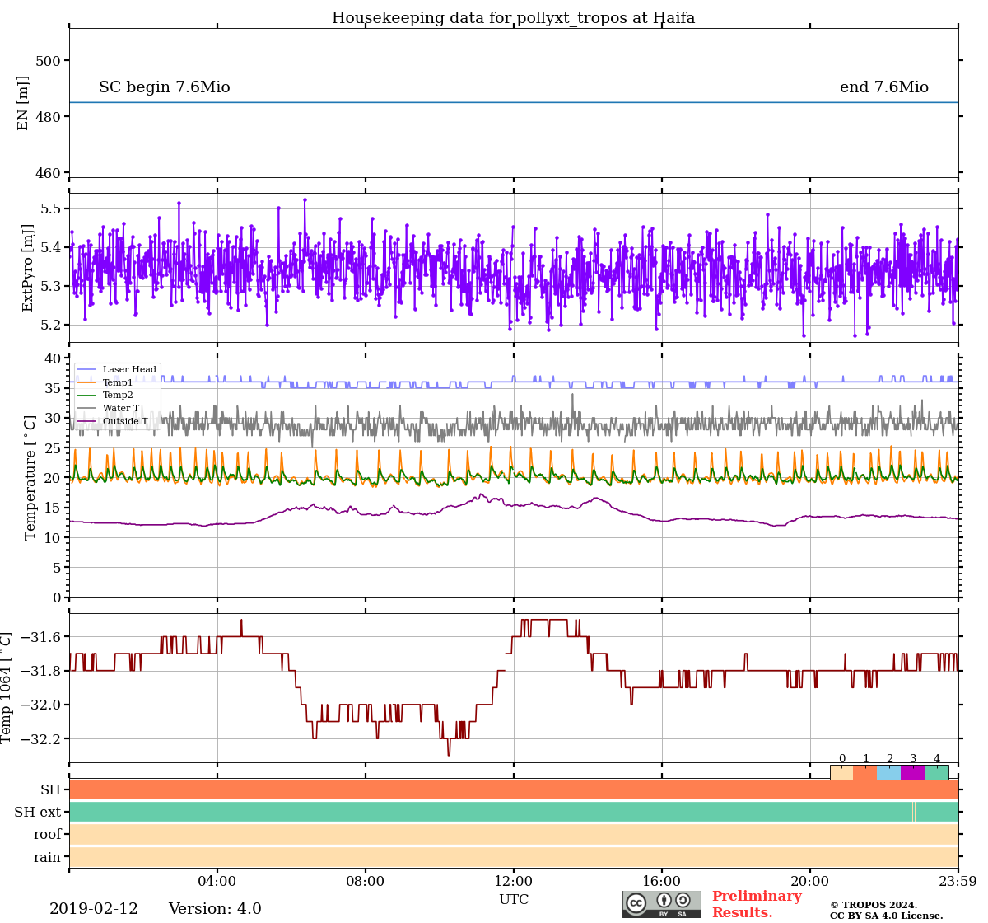Screen dimensions: 988x923
Task: Click the 04:00 time tick label
Action: pos(217,881)
